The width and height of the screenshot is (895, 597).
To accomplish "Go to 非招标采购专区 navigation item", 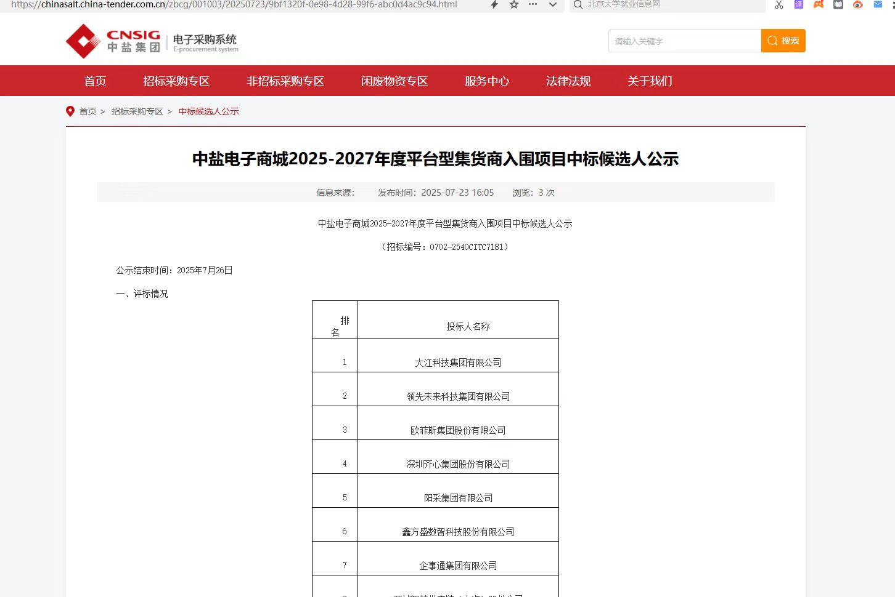I will 285,81.
